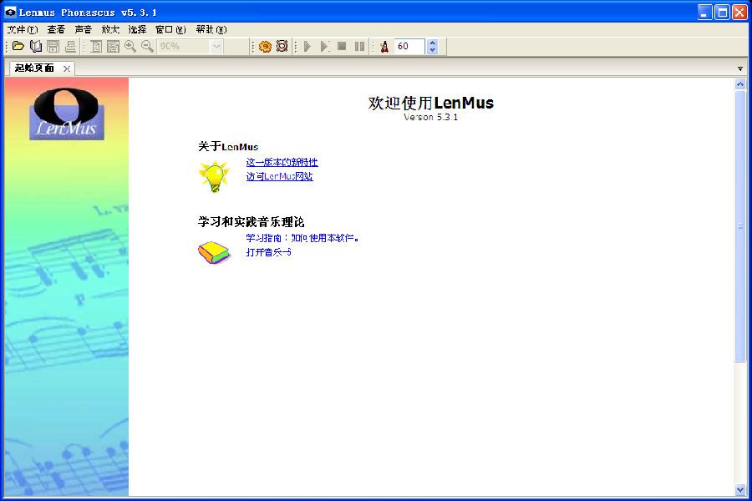Click the zoom out magnifier icon
The width and height of the screenshot is (752, 501).
[x=147, y=47]
